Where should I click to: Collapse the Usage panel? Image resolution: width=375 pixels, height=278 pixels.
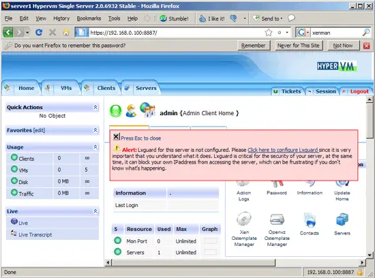[x=95, y=146]
